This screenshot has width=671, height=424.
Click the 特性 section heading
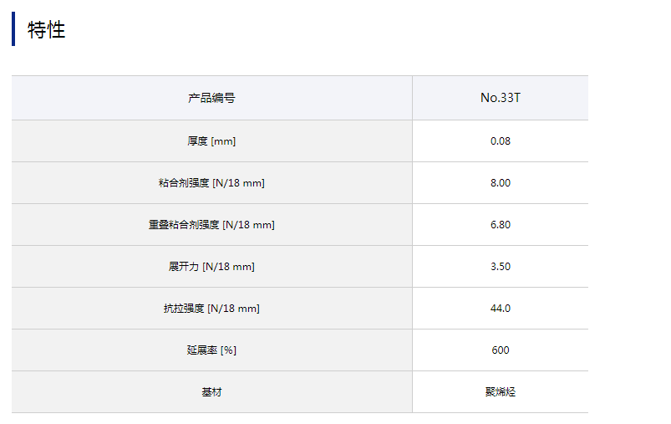[46, 30]
